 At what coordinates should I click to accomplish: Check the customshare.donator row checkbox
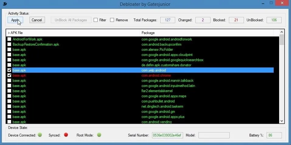coord(9,65)
